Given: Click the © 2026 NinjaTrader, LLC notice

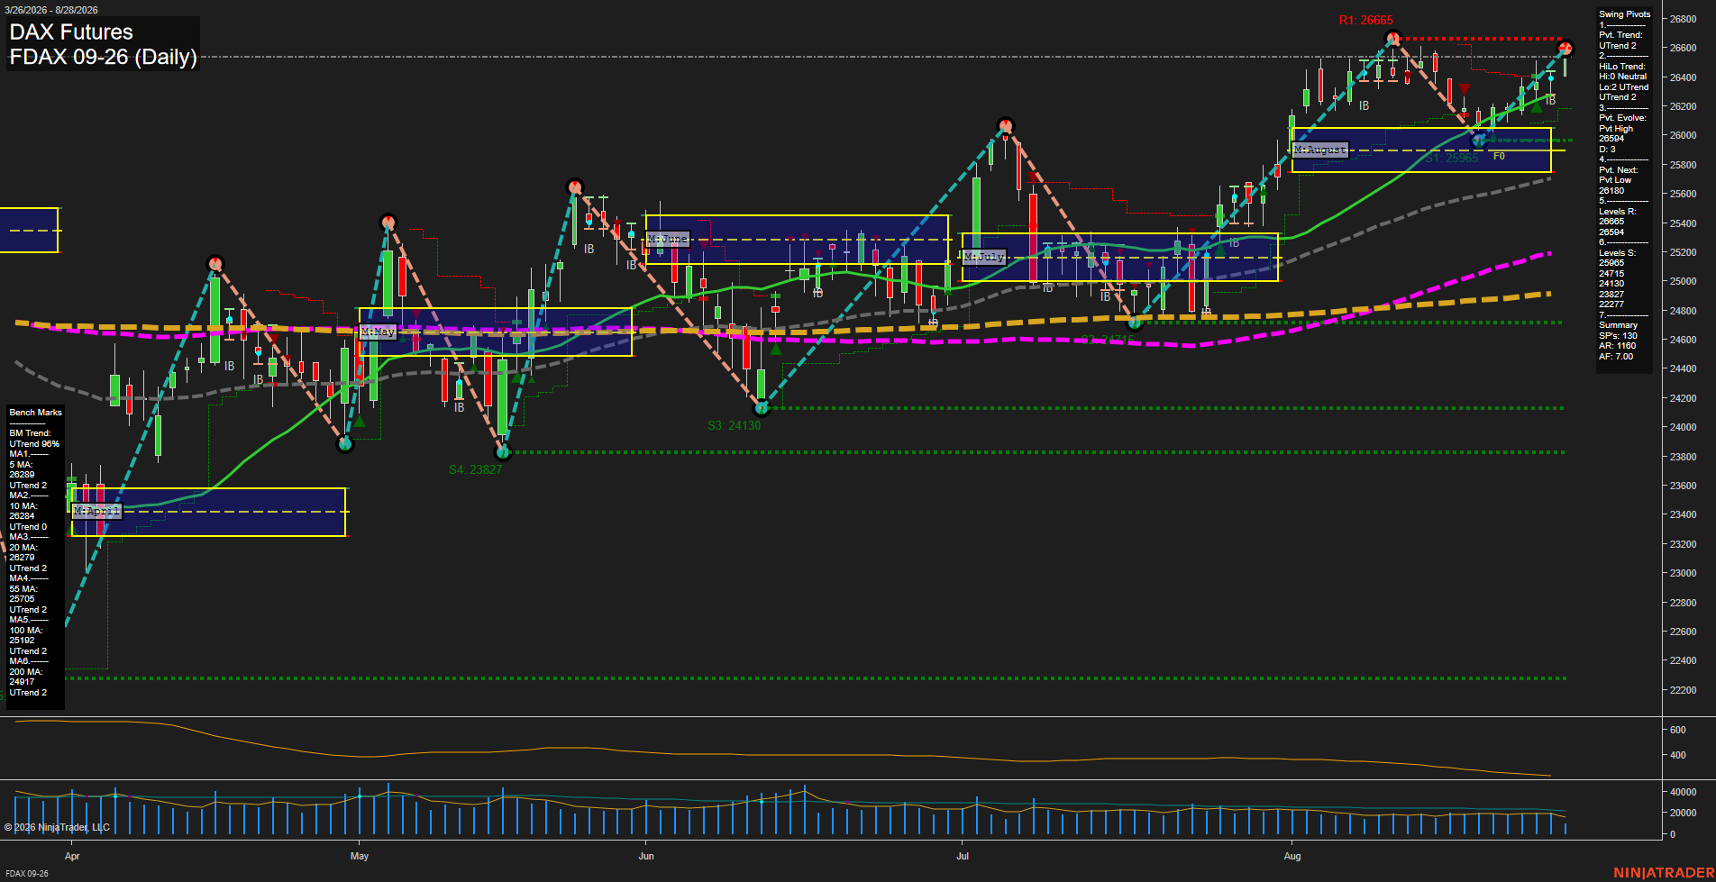Looking at the screenshot, I should click(57, 827).
